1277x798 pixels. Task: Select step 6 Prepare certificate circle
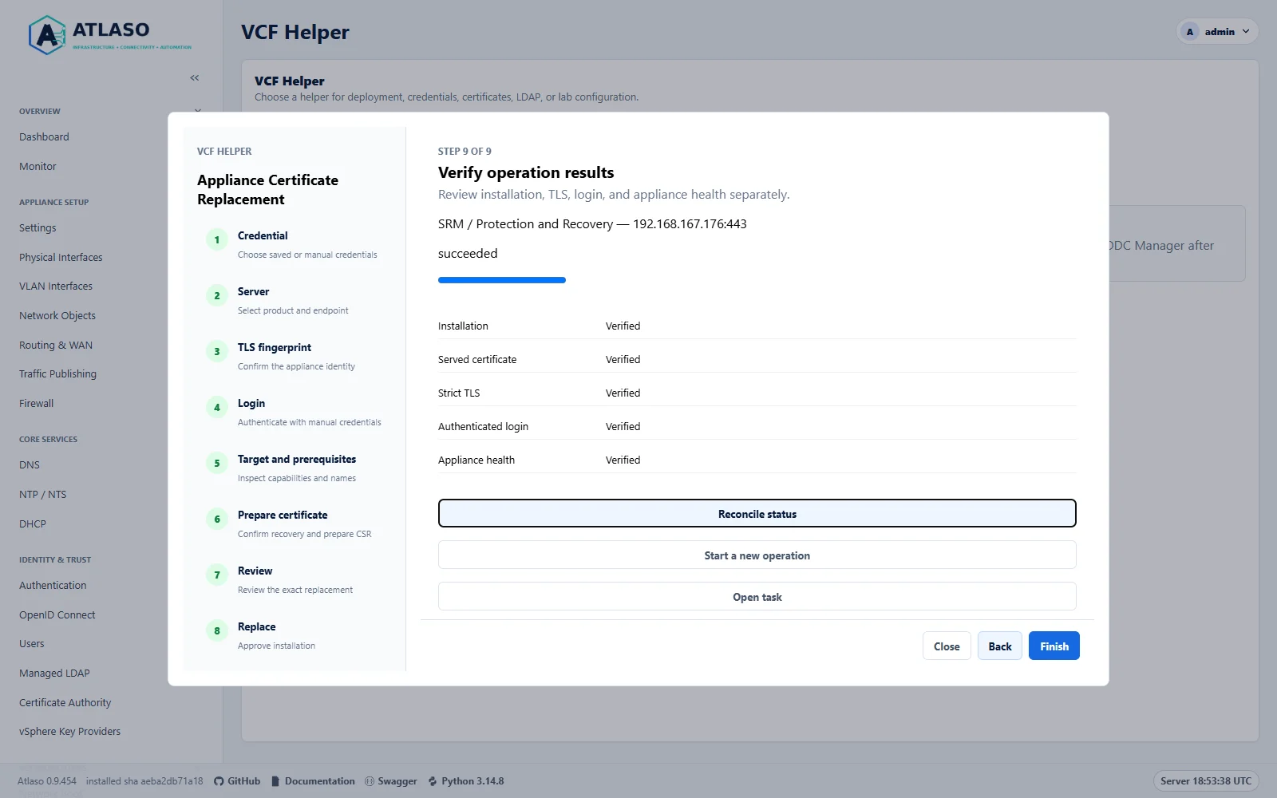click(216, 519)
